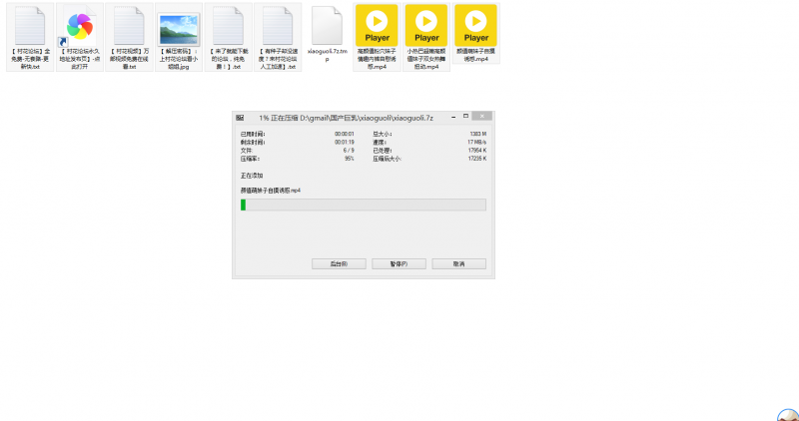The image size is (799, 421).
Task: Select the leftmost yellow Player mp4 file
Action: tap(378, 27)
